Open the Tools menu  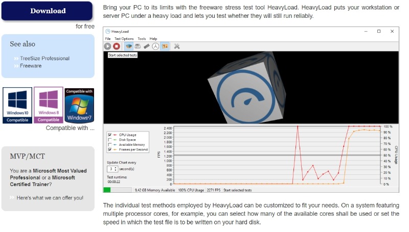point(142,38)
